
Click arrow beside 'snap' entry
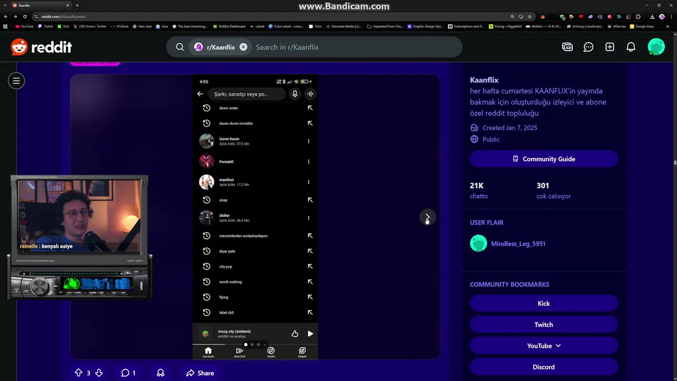click(310, 200)
